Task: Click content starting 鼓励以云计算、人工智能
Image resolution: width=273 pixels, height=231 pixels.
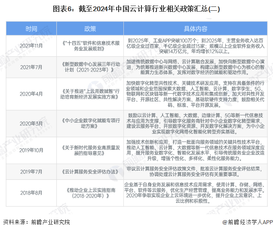Action: tap(196, 124)
